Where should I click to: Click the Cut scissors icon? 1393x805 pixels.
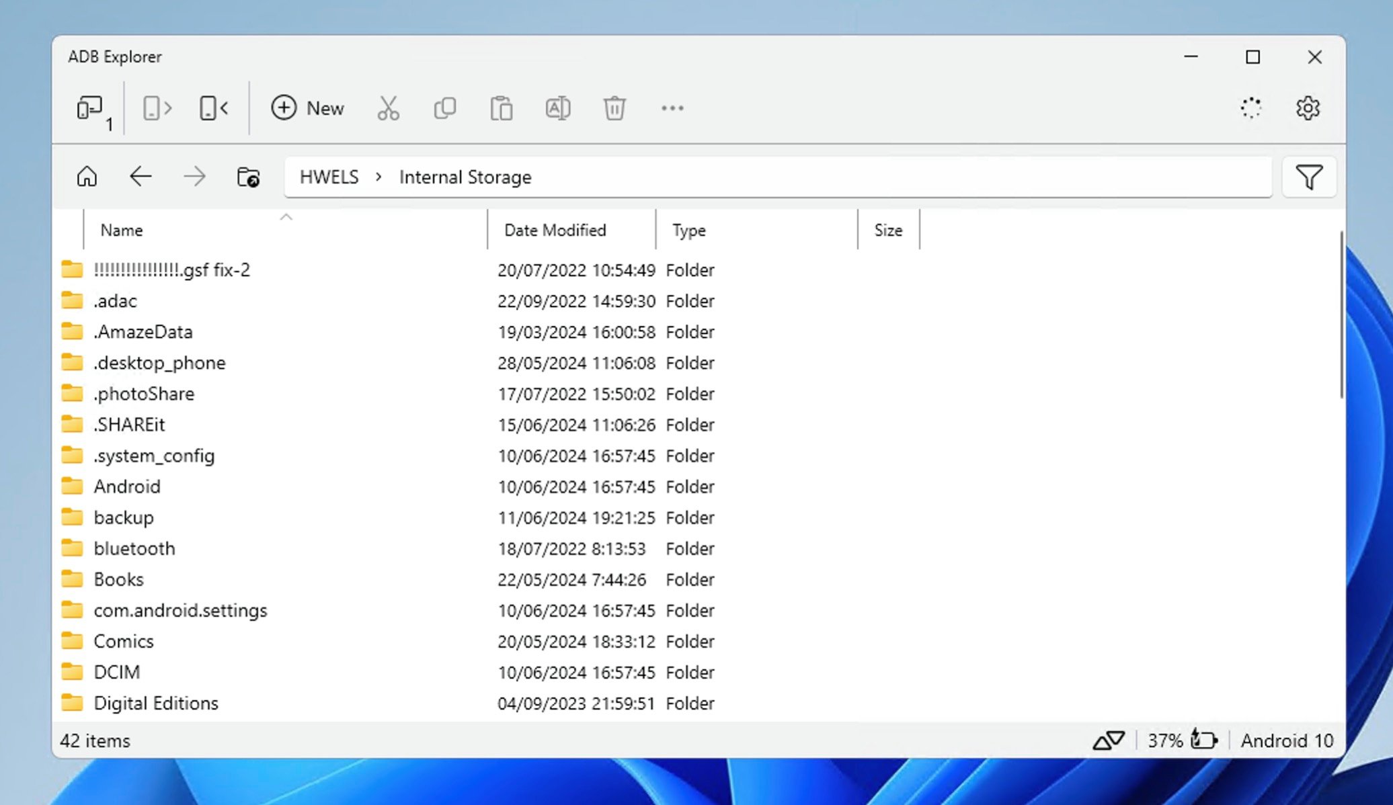pyautogui.click(x=388, y=108)
